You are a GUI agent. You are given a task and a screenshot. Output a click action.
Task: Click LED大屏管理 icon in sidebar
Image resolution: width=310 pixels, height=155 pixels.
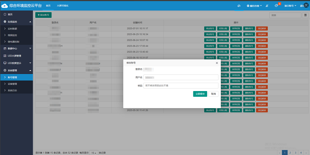coord(4,55)
